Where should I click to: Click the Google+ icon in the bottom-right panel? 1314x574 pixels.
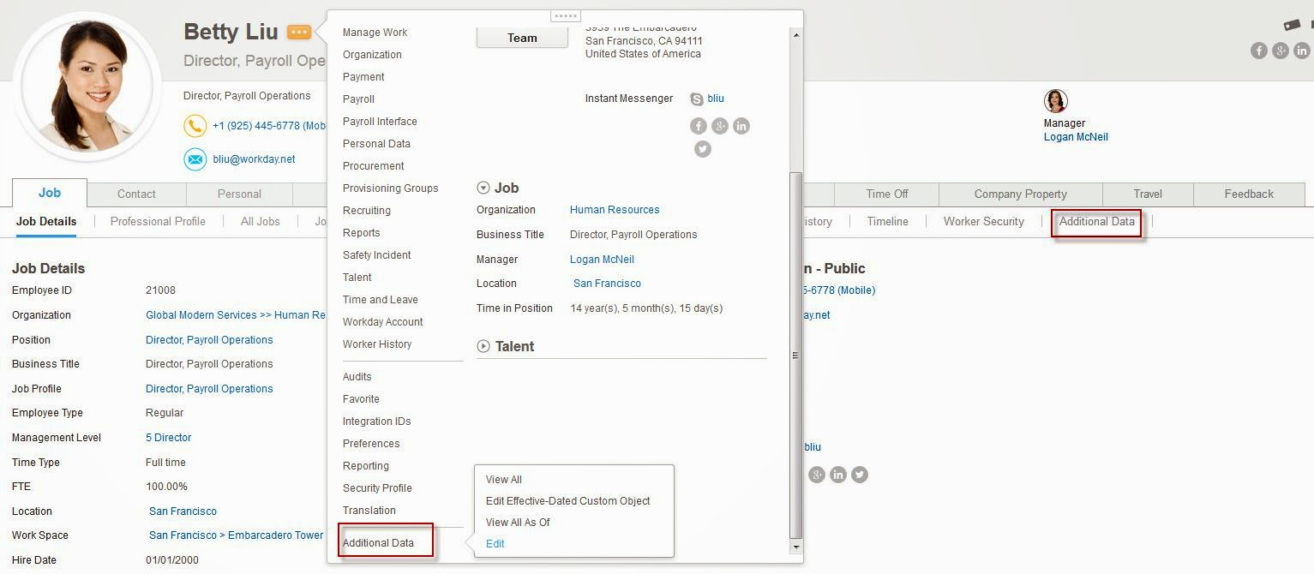pyautogui.click(x=816, y=474)
